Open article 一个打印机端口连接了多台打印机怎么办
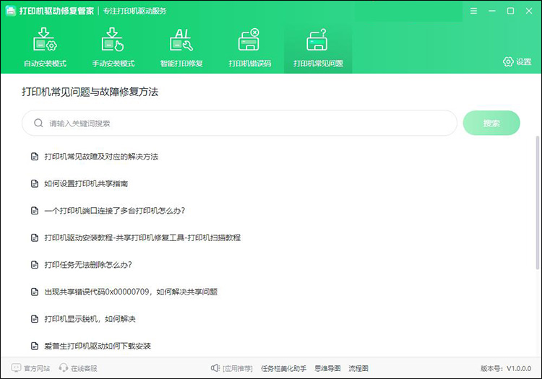 pos(115,211)
